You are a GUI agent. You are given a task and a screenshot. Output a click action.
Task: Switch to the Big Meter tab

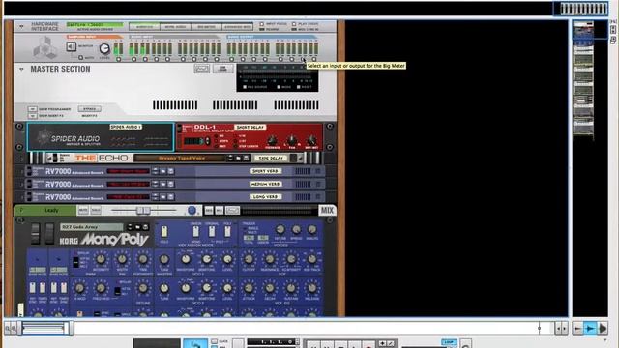coord(206,27)
